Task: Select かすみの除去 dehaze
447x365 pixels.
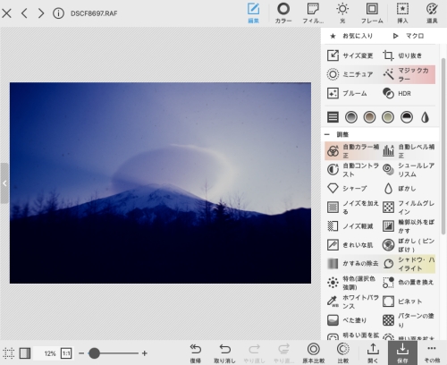Action: [x=352, y=264]
